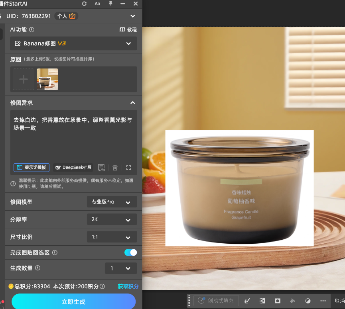This screenshot has height=309, width=345.
Task: Open the 分辨率 2K dropdown
Action: tap(112, 219)
